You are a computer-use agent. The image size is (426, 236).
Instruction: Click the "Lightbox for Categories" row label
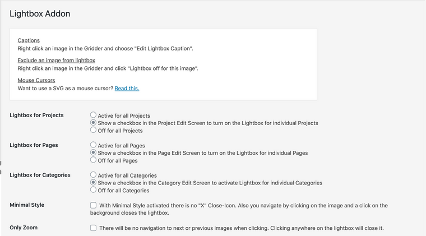pos(40,175)
